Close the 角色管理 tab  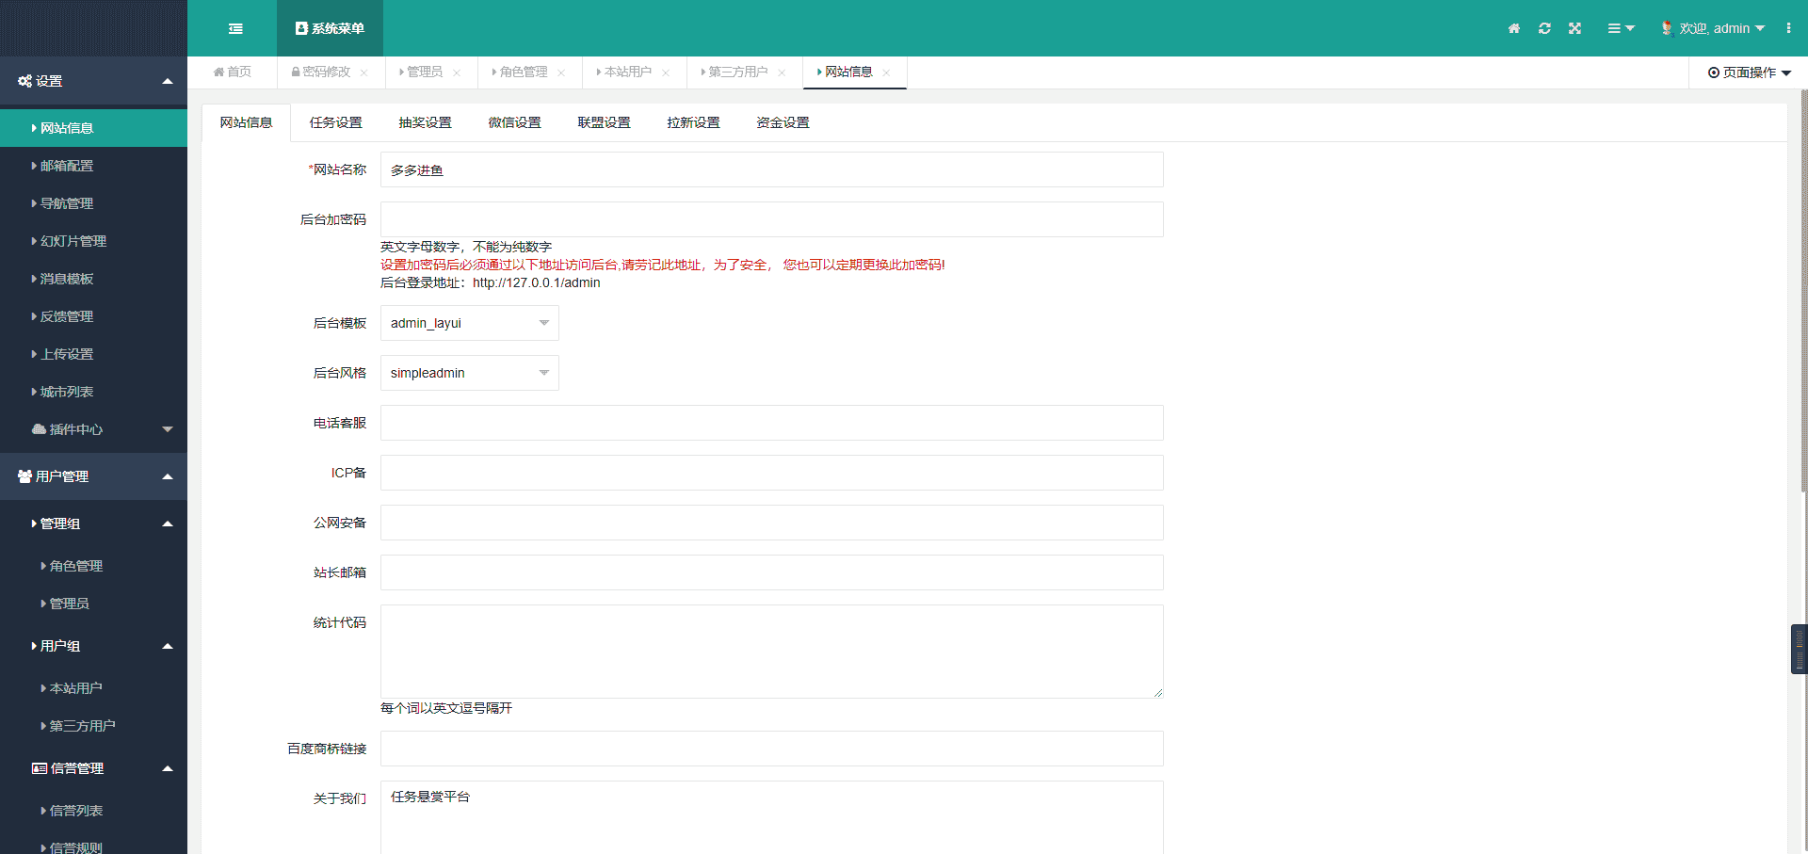click(x=561, y=73)
